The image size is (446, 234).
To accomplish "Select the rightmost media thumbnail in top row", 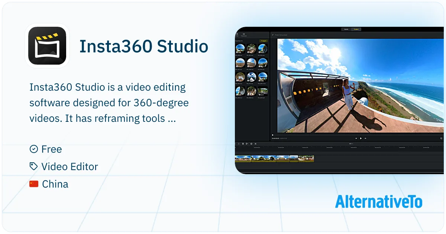I will 263,48.
